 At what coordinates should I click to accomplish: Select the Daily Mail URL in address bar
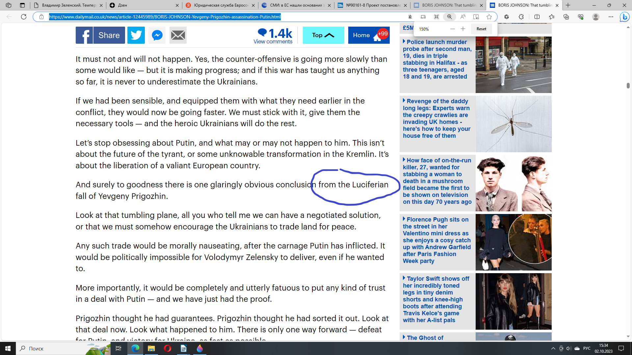click(165, 17)
